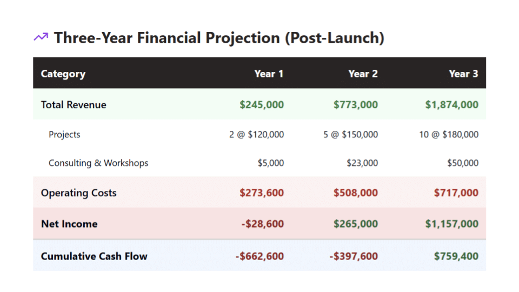Select the Total Revenue row label
This screenshot has height=292, width=519.
74,105
